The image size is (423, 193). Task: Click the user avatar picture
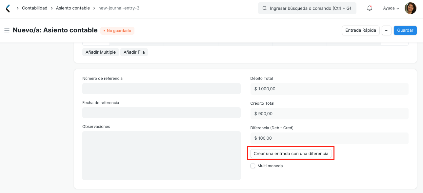point(411,8)
